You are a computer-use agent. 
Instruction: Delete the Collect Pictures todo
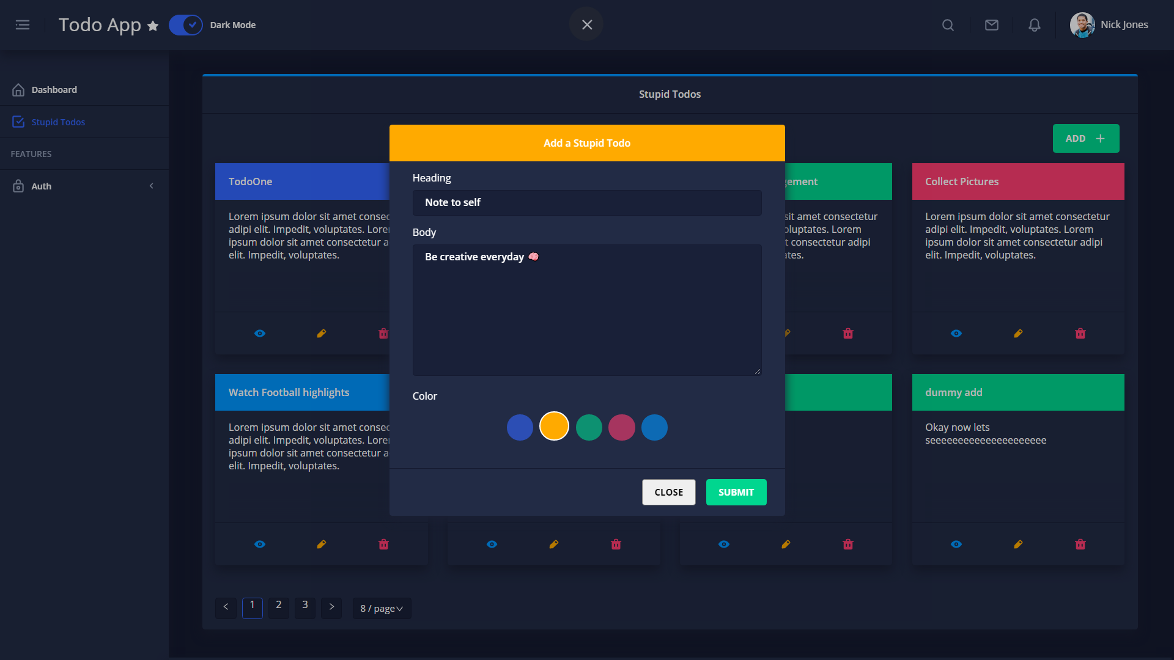pyautogui.click(x=1080, y=334)
